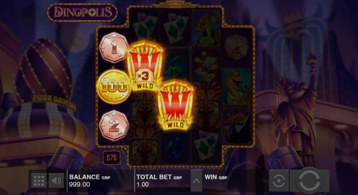This screenshot has width=358, height=195.
Task: Click the Push Gaming sign on the dome
Action: point(54,102)
